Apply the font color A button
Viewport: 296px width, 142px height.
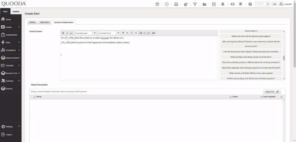click(123, 33)
